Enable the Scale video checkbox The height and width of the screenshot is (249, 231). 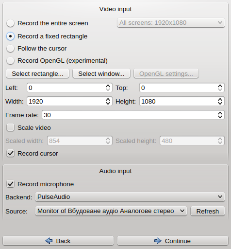(x=10, y=127)
